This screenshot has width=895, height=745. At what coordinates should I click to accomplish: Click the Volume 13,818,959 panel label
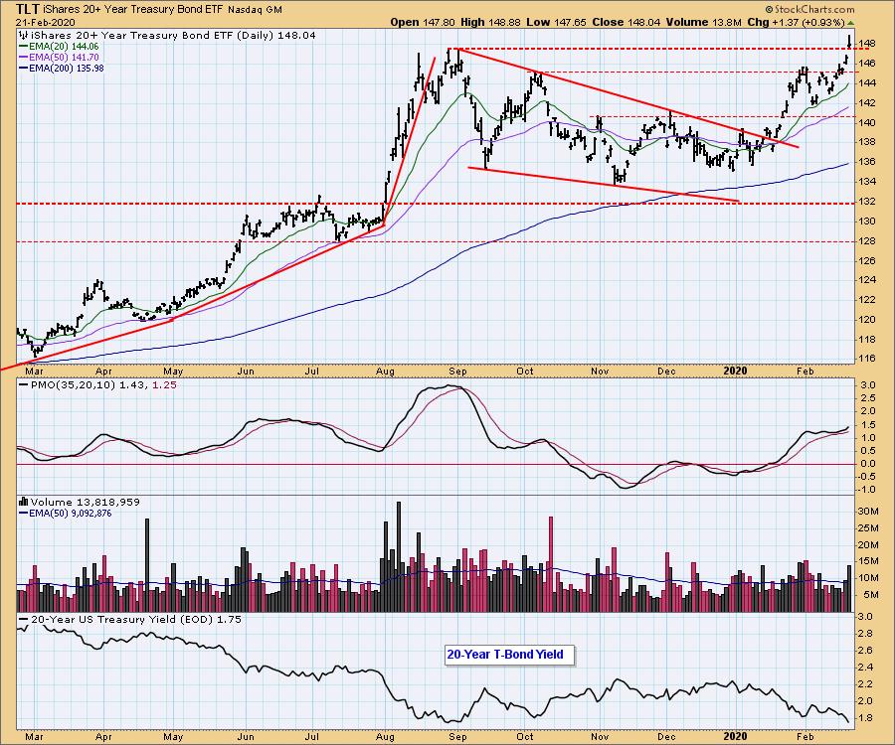[86, 503]
